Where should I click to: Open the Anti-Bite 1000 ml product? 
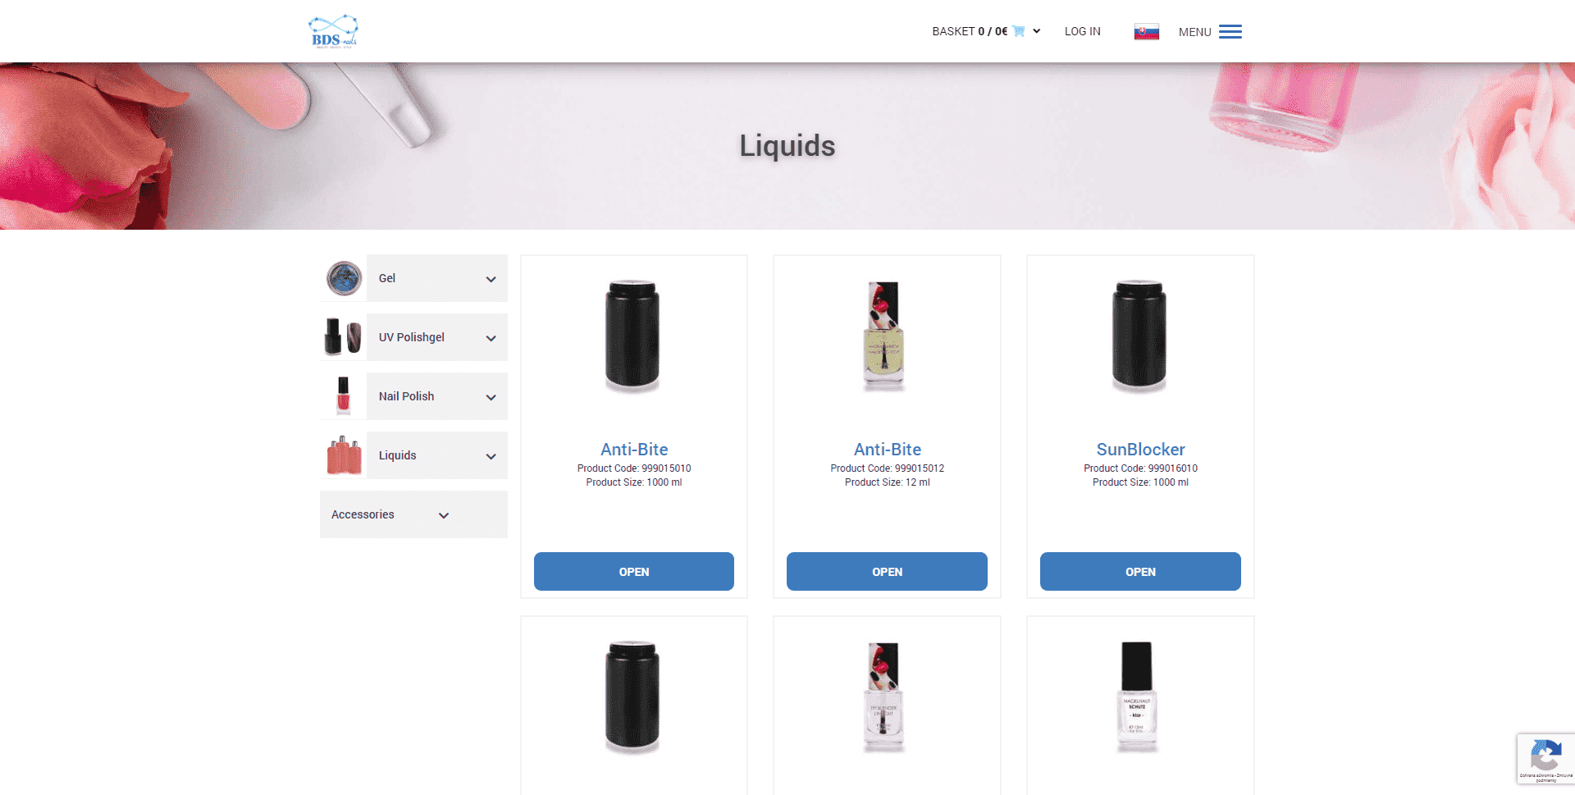[634, 571]
